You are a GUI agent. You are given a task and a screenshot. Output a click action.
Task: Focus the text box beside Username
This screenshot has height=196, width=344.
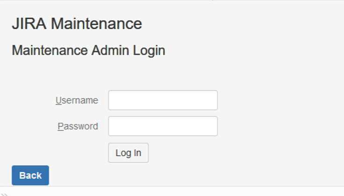point(163,100)
